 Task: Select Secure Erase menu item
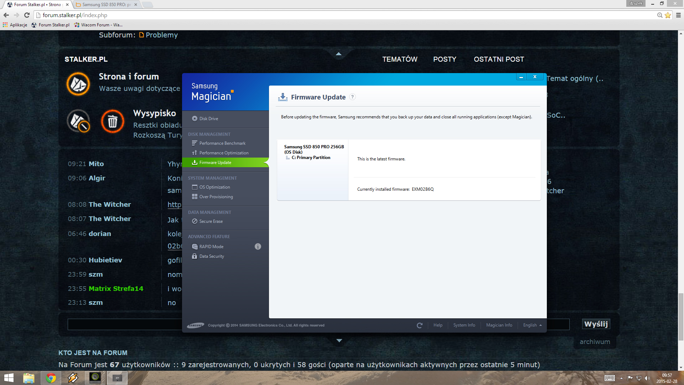[211, 221]
